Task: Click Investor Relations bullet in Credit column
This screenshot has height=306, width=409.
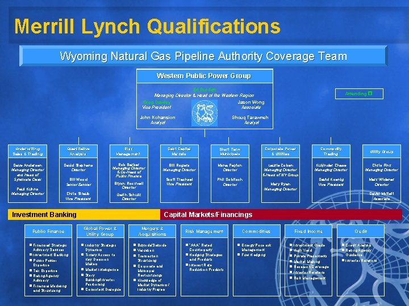Action: point(360,261)
